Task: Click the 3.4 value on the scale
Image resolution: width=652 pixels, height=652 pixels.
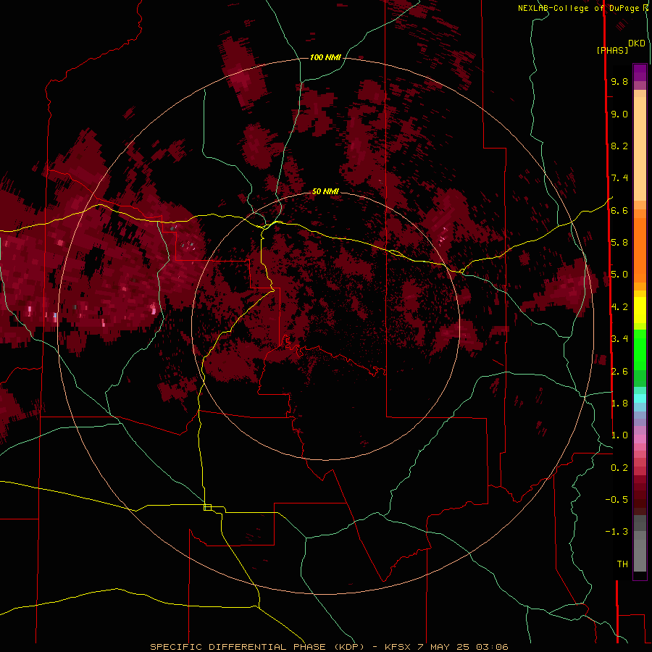Action: (x=619, y=339)
